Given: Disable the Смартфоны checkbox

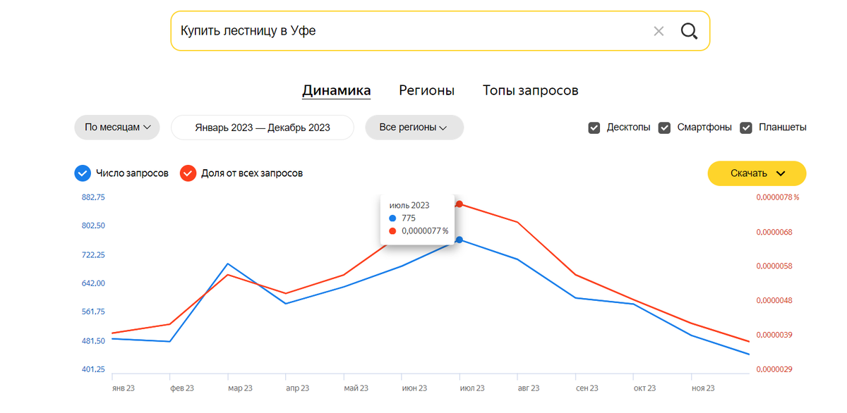Looking at the screenshot, I should (664, 128).
